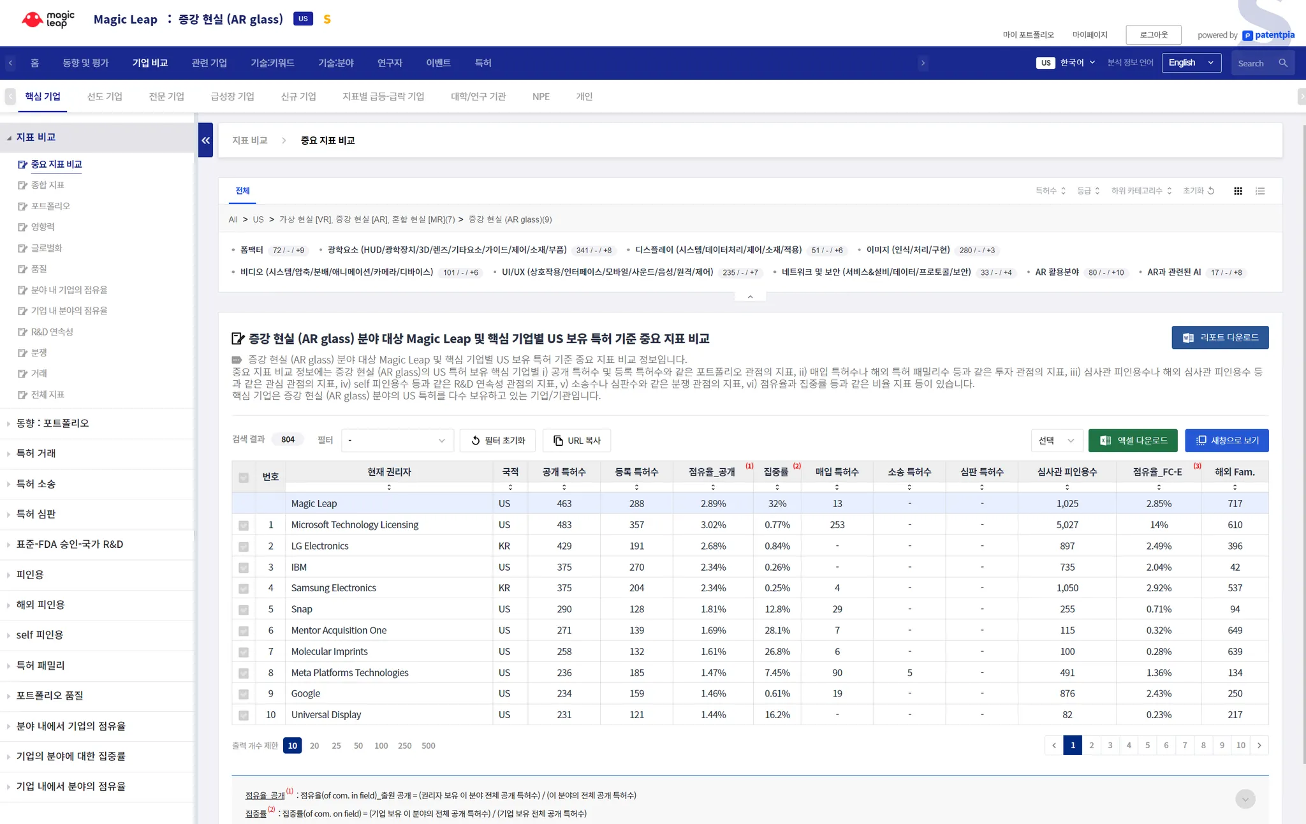Expand the 특허 소송 sidebar section
Screen dimensions: 1306x824
[x=36, y=484]
